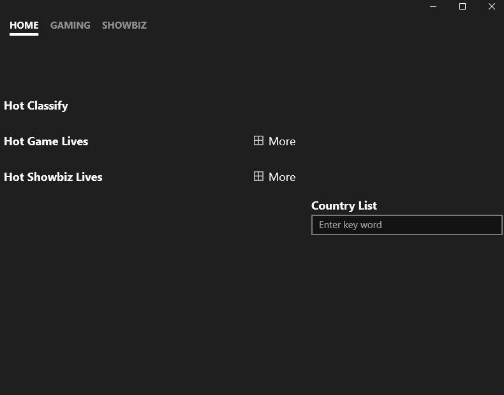The height and width of the screenshot is (395, 504).
Task: Click the white underline beneath HOME
Action: [x=24, y=34]
